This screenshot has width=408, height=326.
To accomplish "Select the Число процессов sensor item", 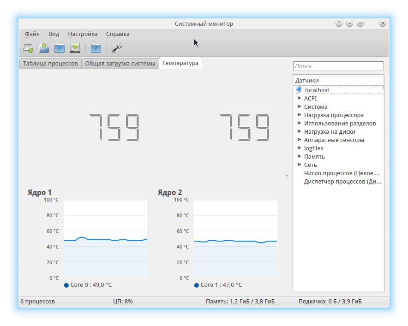I will [341, 173].
